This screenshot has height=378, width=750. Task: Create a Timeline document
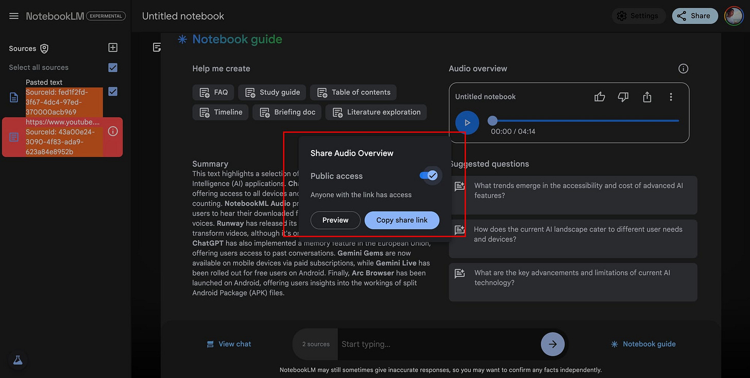pos(220,112)
